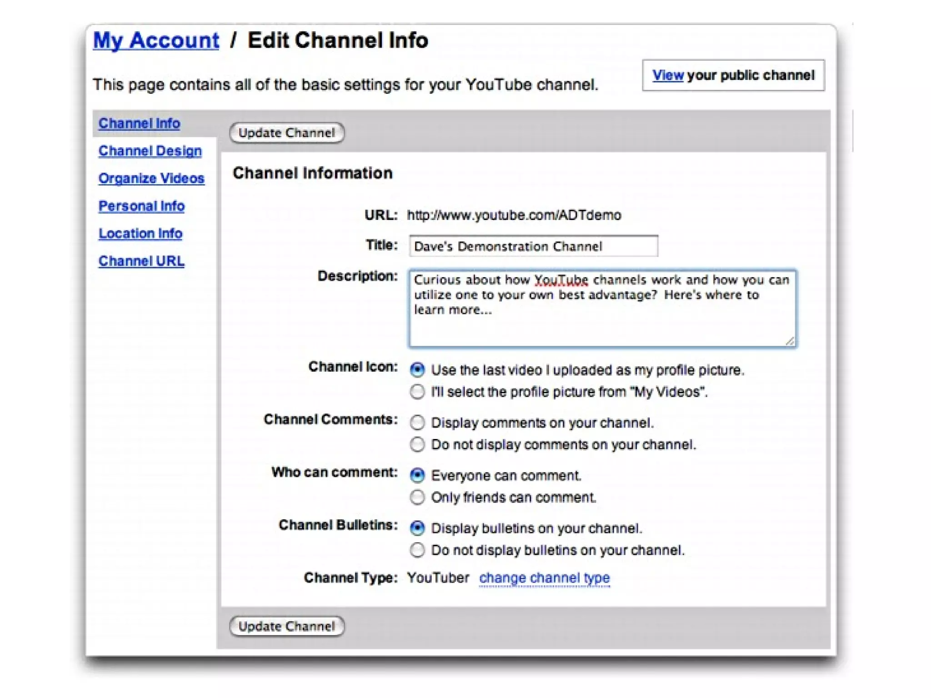
Task: Navigate to Personal Info section
Action: [x=141, y=206]
